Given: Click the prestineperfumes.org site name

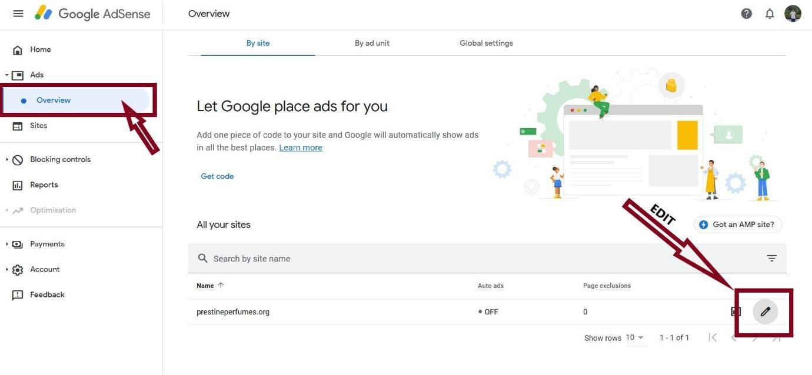Looking at the screenshot, I should tap(233, 312).
